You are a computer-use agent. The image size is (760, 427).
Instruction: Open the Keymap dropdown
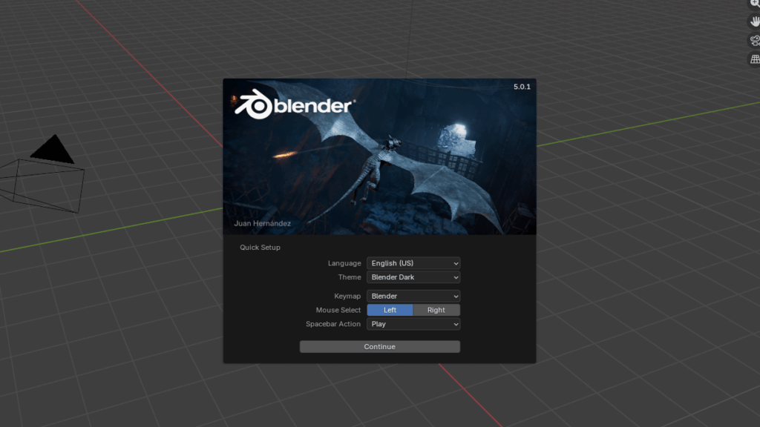pos(413,296)
